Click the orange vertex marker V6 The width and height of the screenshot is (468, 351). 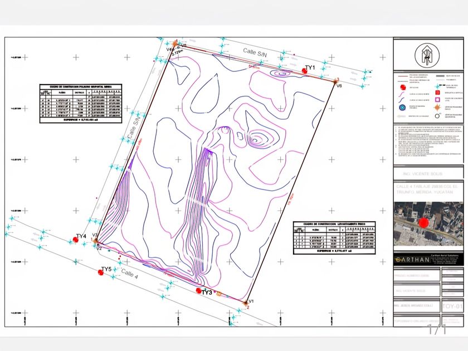(x=336, y=81)
